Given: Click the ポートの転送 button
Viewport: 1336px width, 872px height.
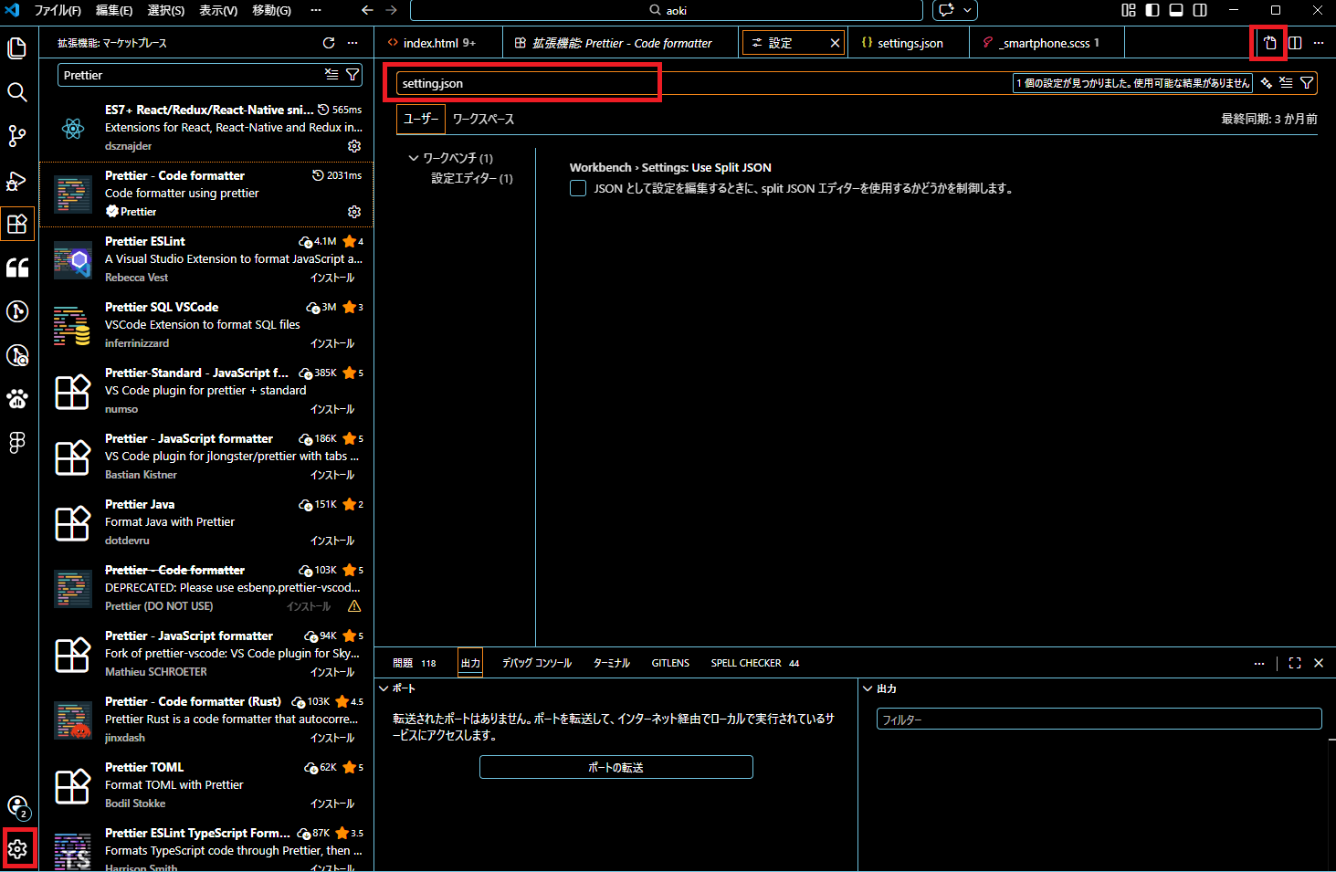Looking at the screenshot, I should coord(615,767).
